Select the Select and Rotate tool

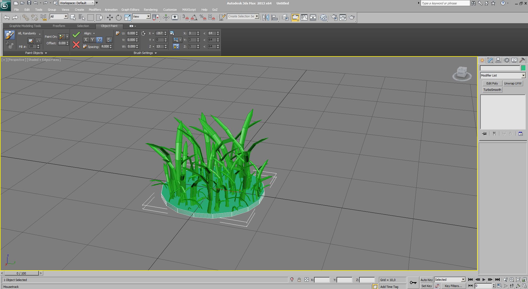point(119,18)
